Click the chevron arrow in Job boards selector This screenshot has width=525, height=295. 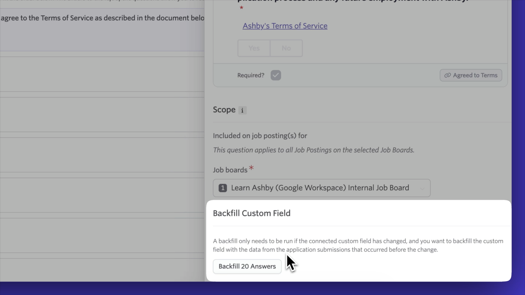pyautogui.click(x=422, y=188)
